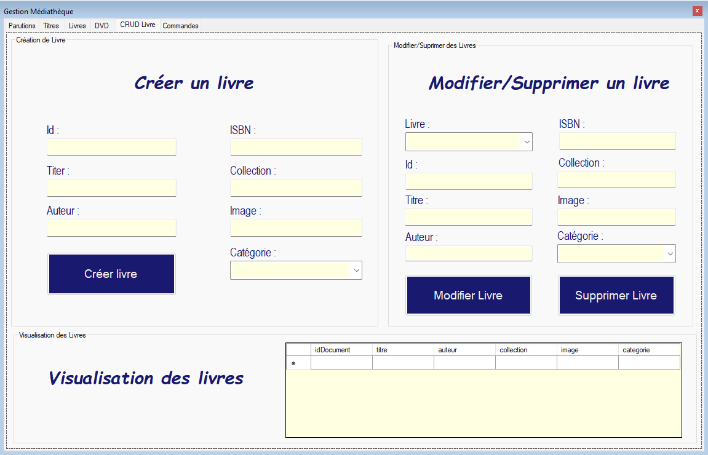Open the Parutions tab
708x455 pixels.
[x=22, y=26]
